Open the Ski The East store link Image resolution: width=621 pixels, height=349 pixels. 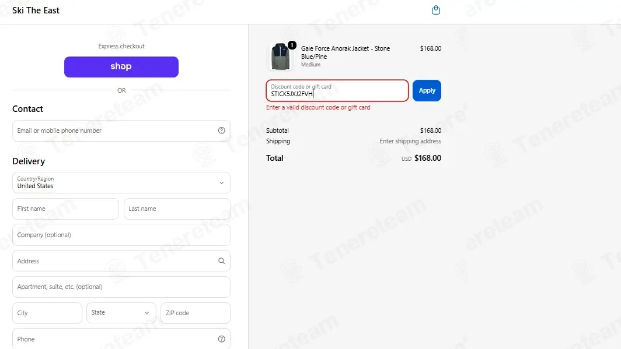tap(36, 10)
